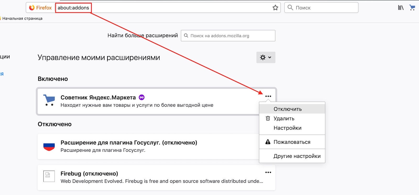
Task: Click the purple private browsing badge
Action: click(x=142, y=97)
